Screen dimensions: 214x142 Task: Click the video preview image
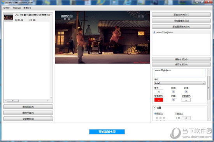(102, 37)
